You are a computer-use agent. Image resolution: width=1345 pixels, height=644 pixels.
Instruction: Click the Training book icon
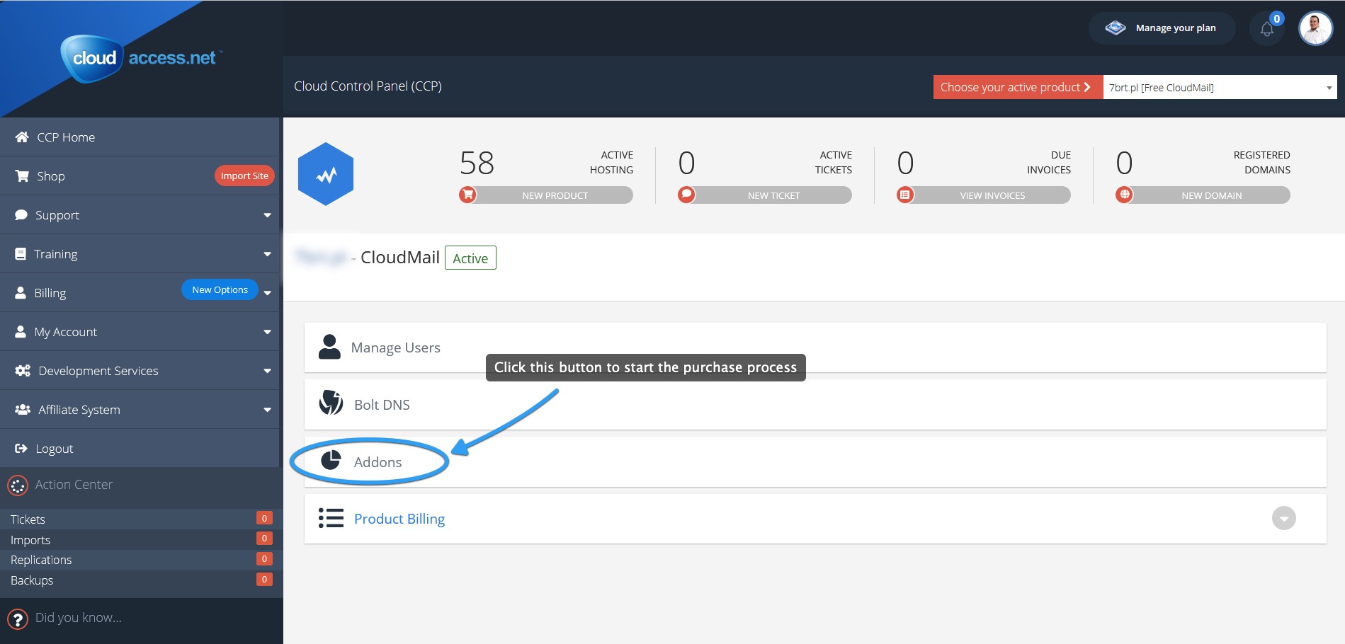(x=21, y=253)
